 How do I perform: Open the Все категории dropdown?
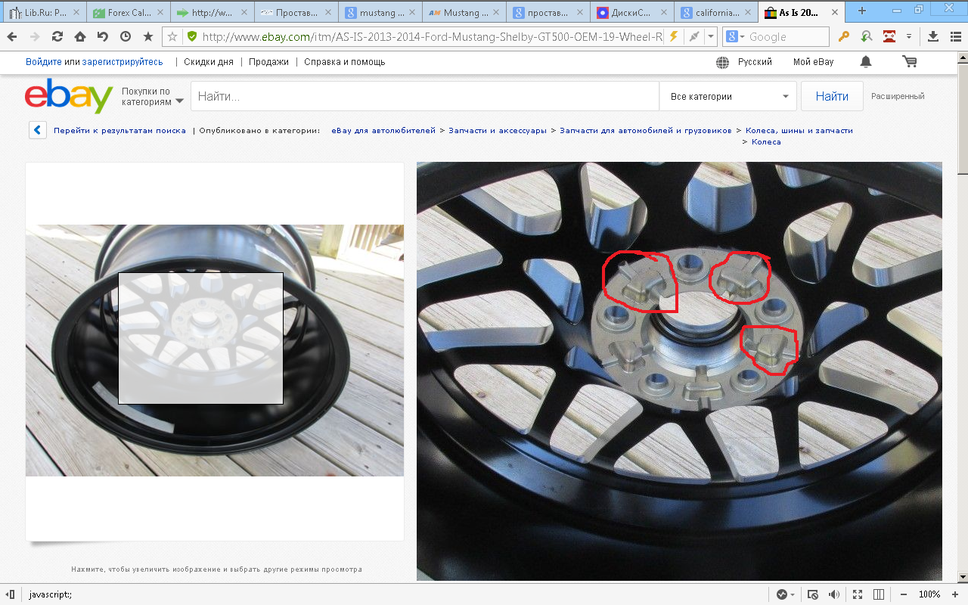tap(728, 96)
